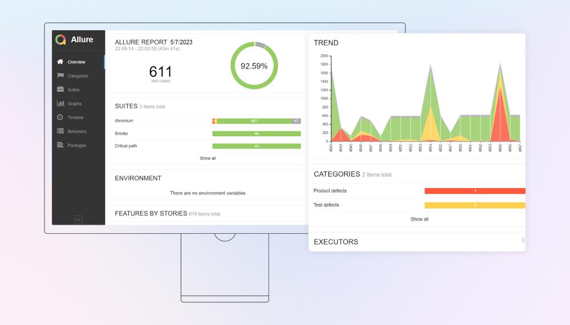Click the Overview home icon
Image resolution: width=570 pixels, height=325 pixels.
click(x=60, y=62)
